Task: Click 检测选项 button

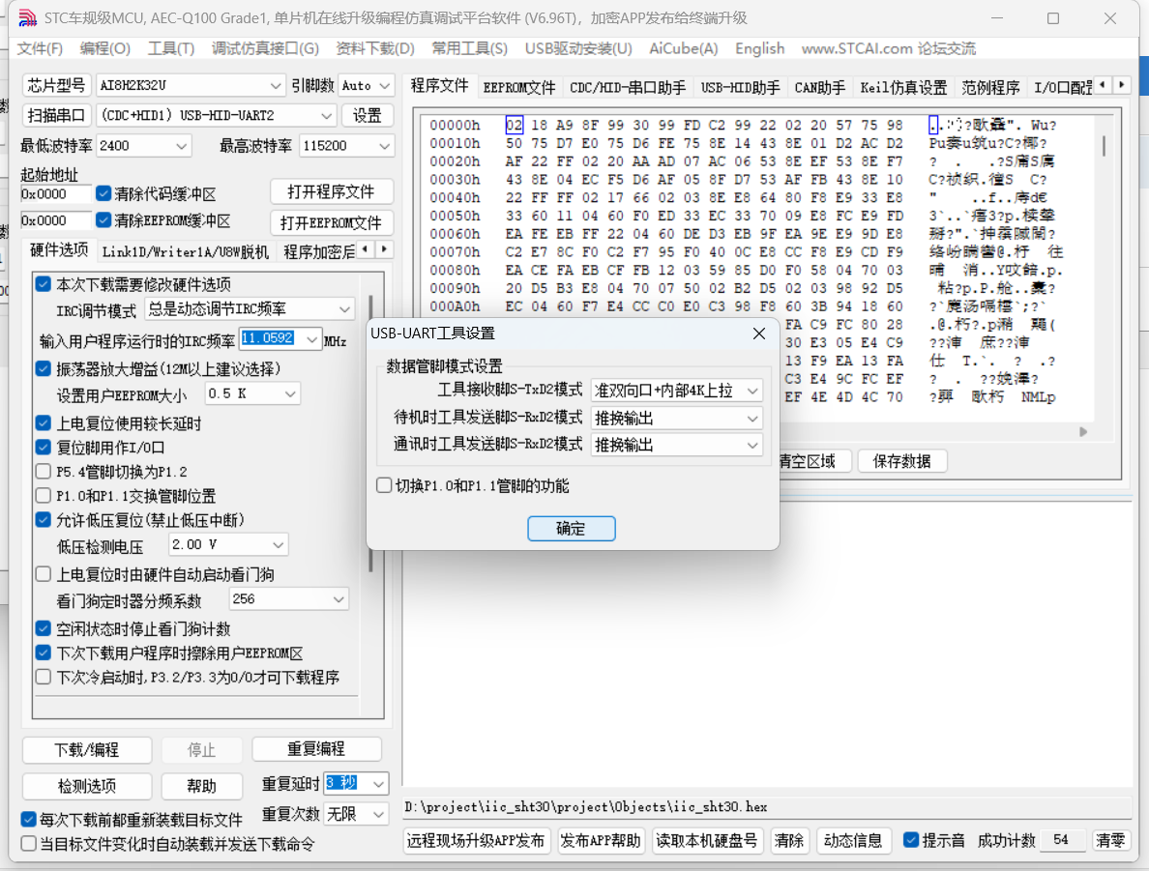Action: point(86,786)
